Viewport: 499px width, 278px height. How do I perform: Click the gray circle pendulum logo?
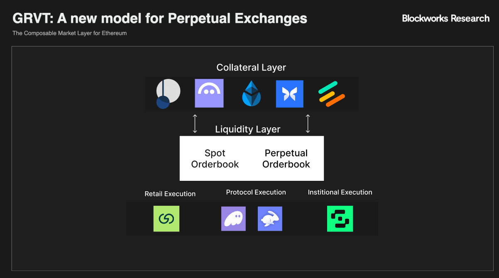[x=168, y=93]
